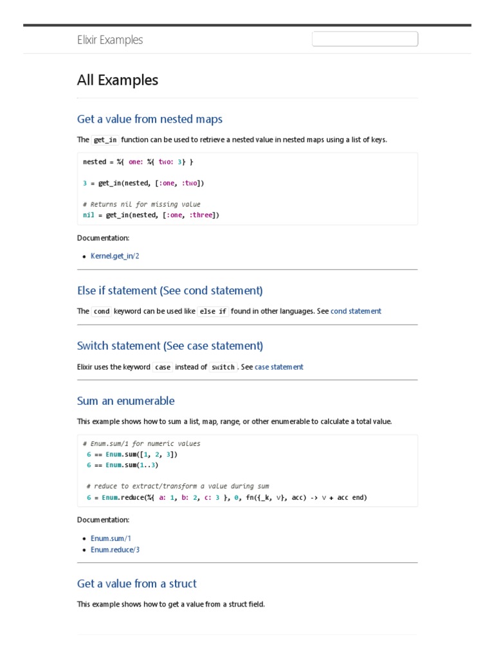
Task: Open "Switch statement (See case statement)" heading
Action: (x=170, y=346)
